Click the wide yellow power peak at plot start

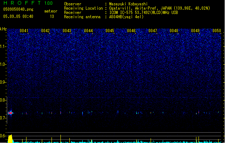point(10,139)
